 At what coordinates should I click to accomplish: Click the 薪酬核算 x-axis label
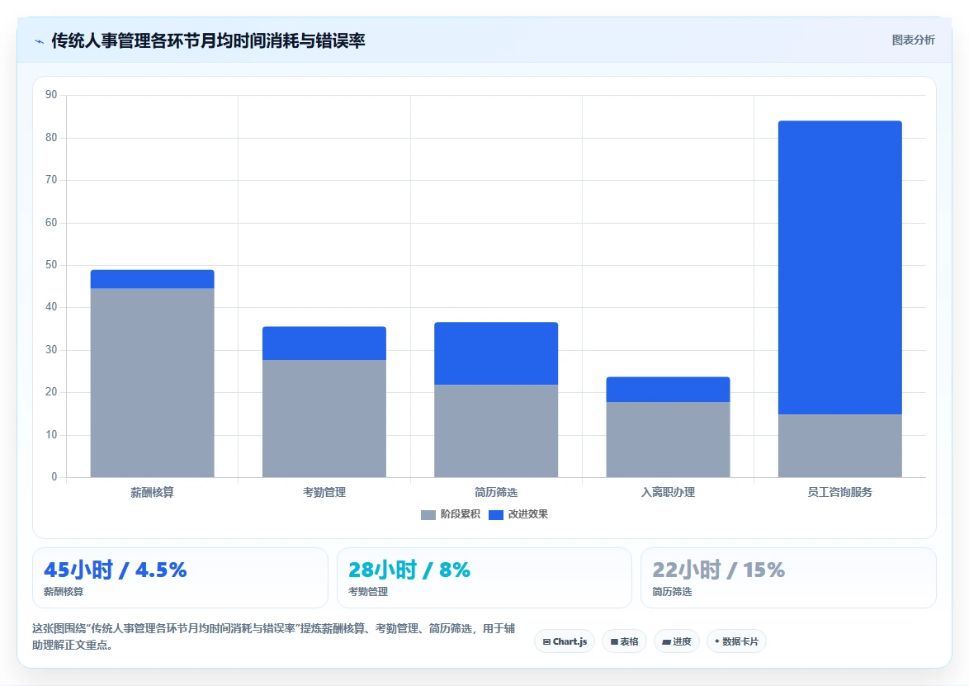(152, 492)
